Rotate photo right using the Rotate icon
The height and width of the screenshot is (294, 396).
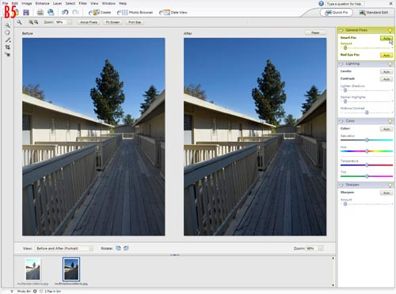click(126, 248)
